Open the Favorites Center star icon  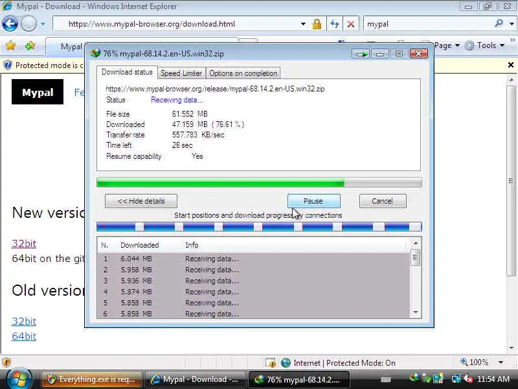coord(10,45)
